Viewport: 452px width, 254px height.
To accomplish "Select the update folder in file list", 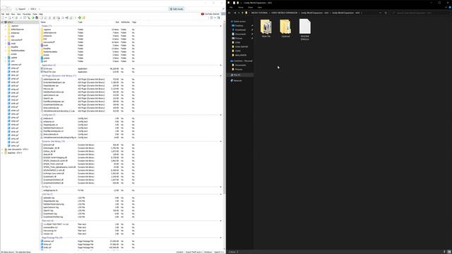I will pos(47,58).
